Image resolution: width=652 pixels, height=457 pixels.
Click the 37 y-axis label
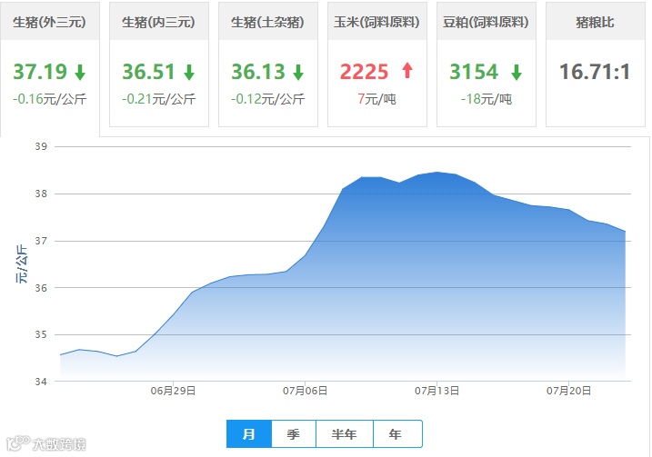tap(41, 241)
